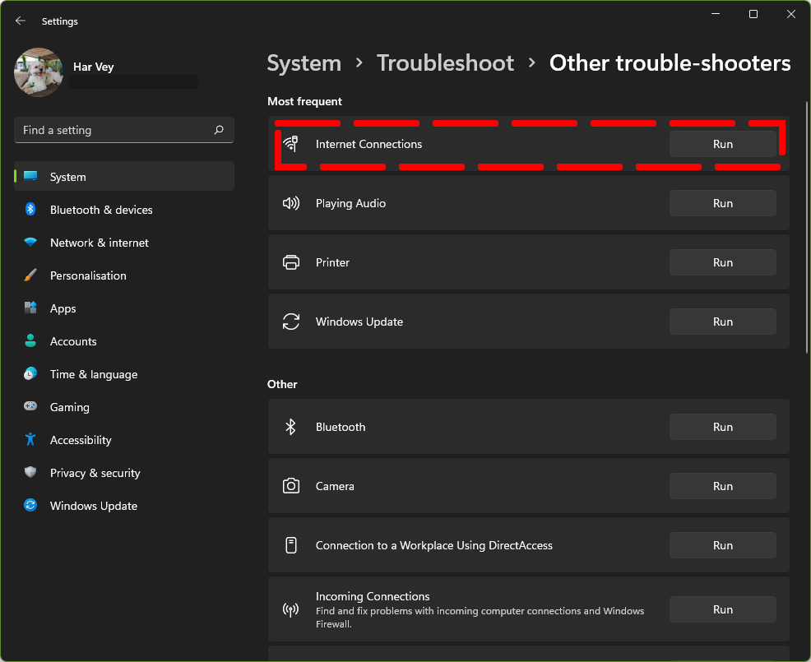This screenshot has height=662, width=811.
Task: Run the Incoming Connections troubleshooter
Action: [x=722, y=609]
